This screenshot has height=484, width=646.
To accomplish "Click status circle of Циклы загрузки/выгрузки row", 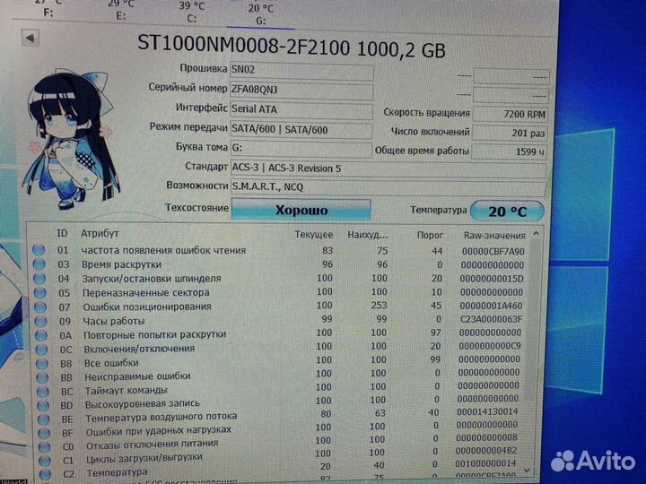I will point(45,461).
